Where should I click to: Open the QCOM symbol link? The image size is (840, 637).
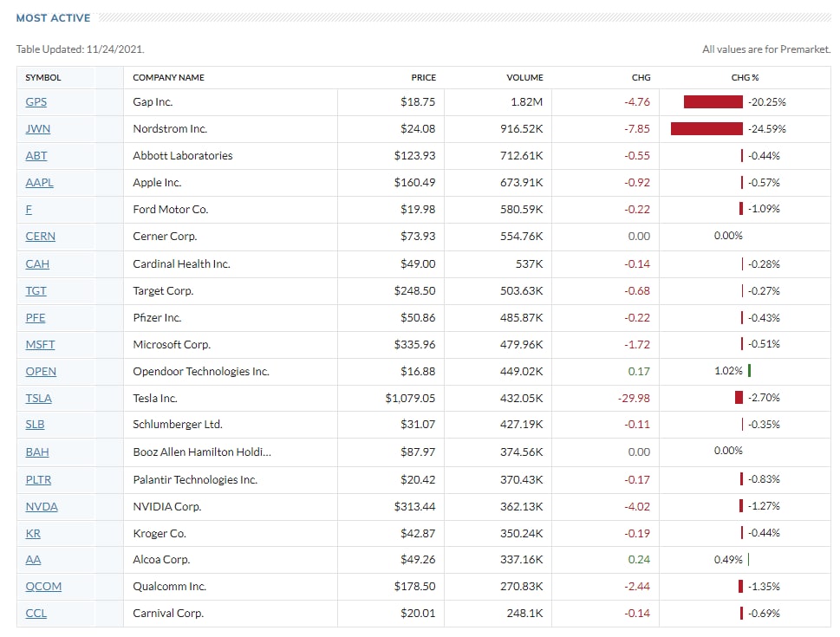tap(43, 586)
